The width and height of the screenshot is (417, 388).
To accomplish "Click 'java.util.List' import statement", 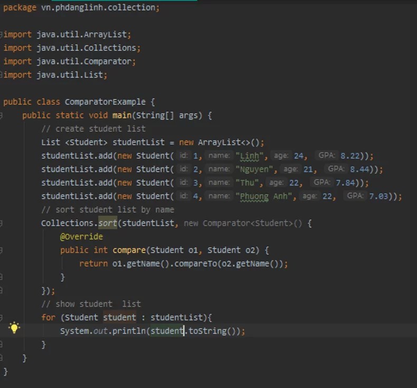I will pyautogui.click(x=70, y=75).
